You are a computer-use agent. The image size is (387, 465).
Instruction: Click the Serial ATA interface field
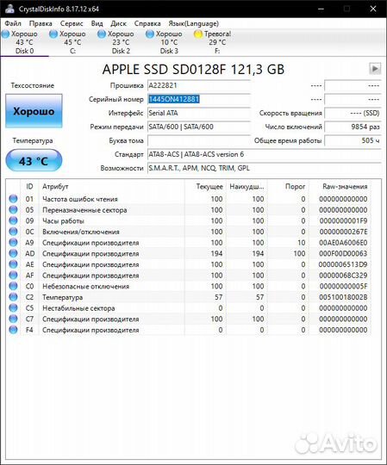199,113
